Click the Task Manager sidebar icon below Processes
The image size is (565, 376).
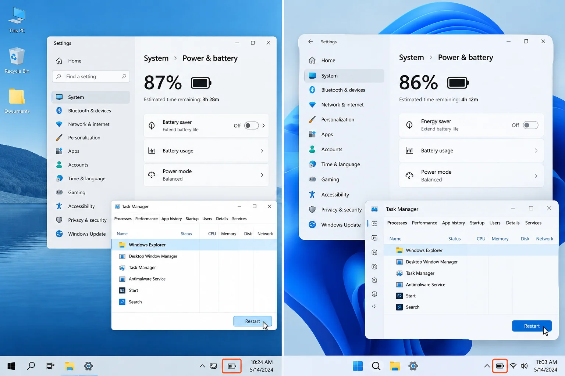[374, 238]
